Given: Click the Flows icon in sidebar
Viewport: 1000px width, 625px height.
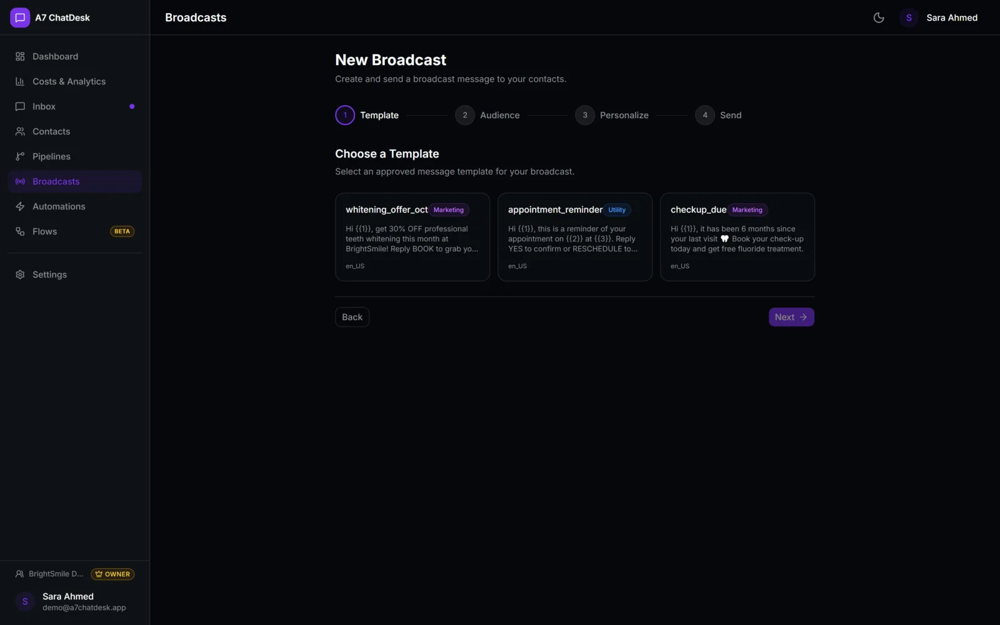Looking at the screenshot, I should (x=20, y=231).
